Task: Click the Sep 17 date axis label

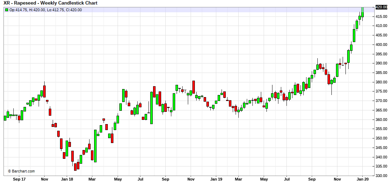Action: tap(19, 179)
